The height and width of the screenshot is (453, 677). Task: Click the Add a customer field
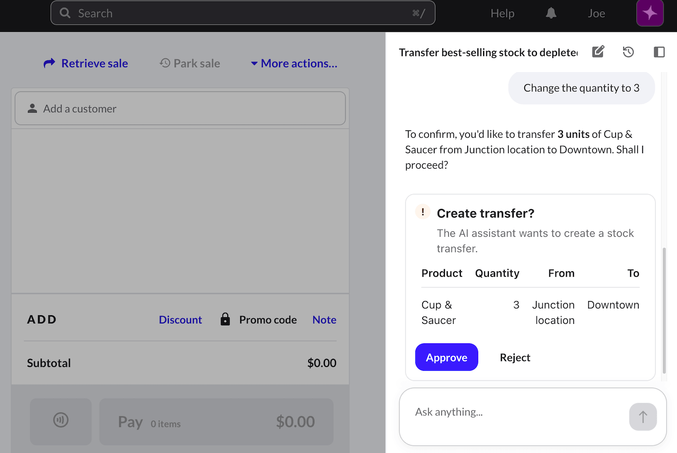[x=180, y=108]
